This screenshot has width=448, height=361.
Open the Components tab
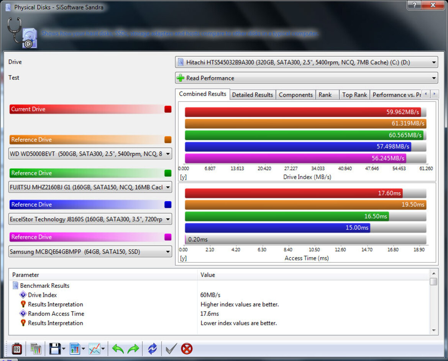(296, 95)
